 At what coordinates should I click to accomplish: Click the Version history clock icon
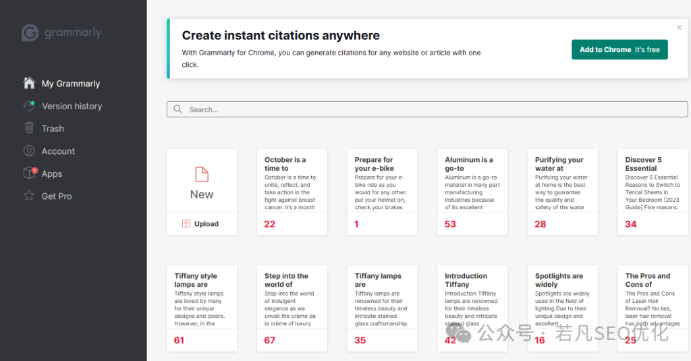coord(29,106)
